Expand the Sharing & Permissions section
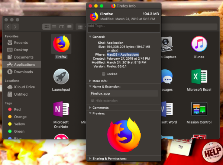Viewport: 223px width, 165px height. 90,158
